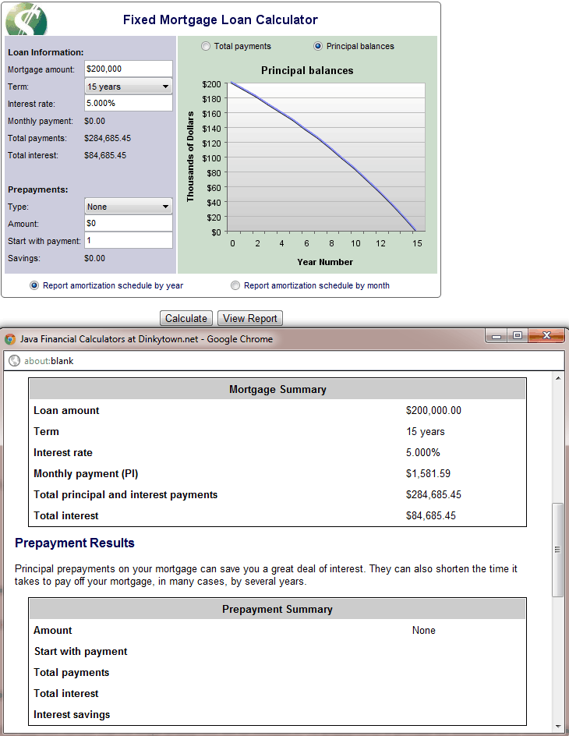The width and height of the screenshot is (569, 736).
Task: Click Total principal and interest payments label
Action: click(x=125, y=495)
